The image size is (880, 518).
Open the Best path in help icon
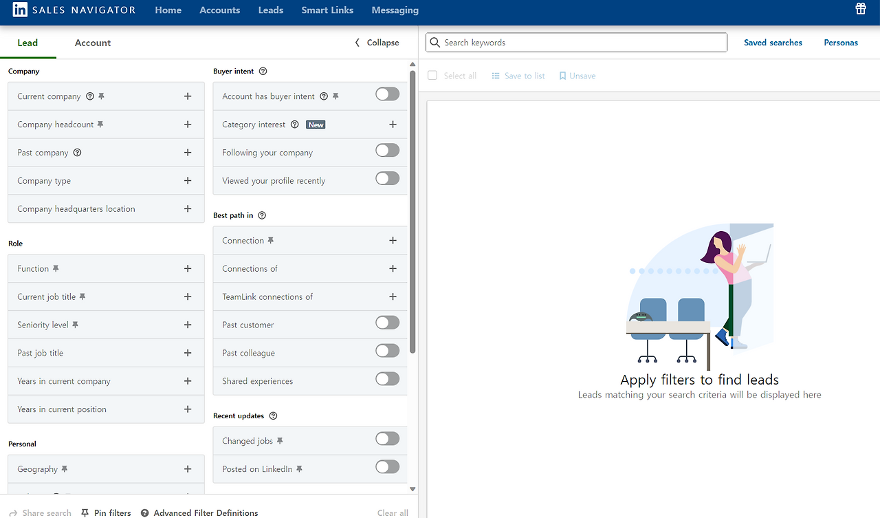click(262, 215)
